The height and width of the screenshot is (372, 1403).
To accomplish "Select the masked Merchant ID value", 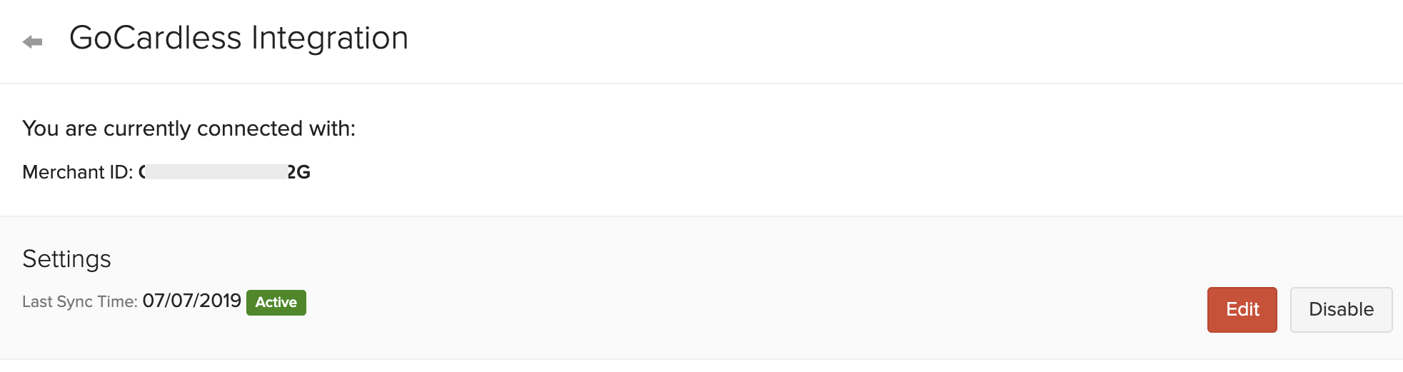I will click(x=216, y=172).
